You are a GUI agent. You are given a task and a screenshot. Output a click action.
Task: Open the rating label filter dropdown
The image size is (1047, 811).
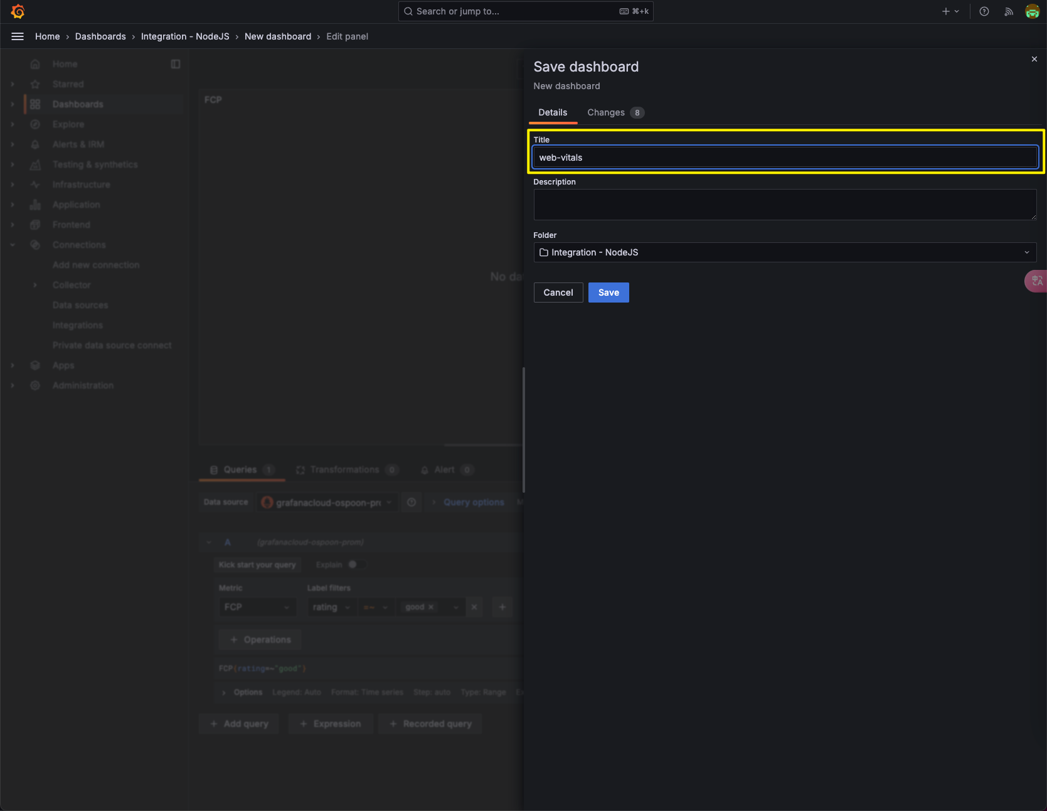331,607
